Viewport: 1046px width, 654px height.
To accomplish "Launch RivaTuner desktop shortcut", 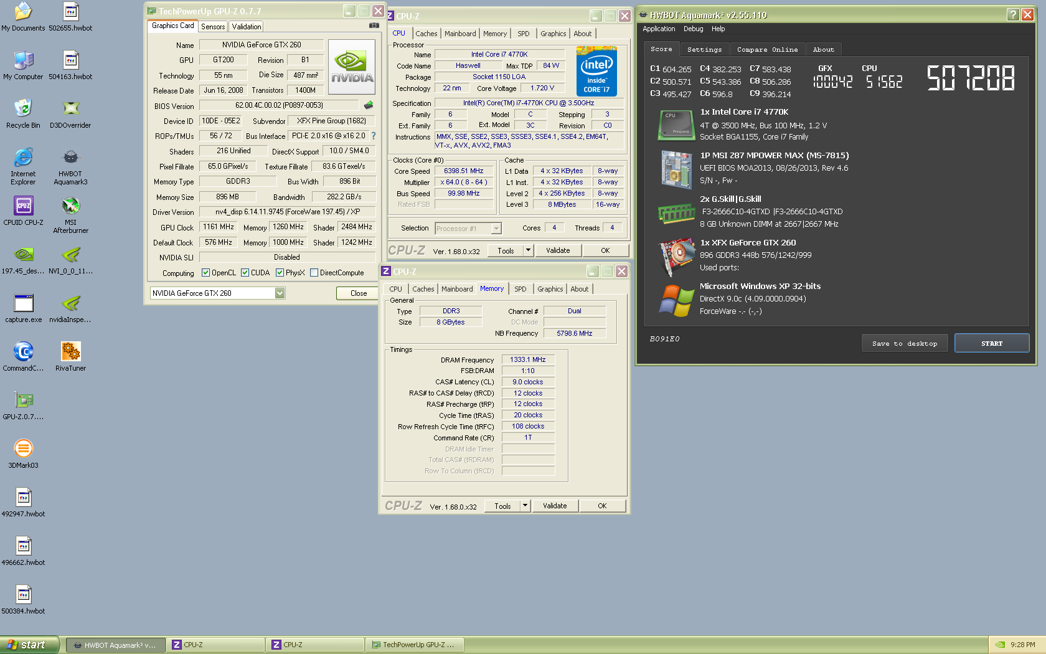I will point(70,357).
